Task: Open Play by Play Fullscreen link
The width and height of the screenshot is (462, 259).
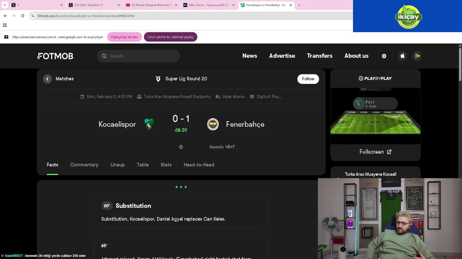Action: (375, 152)
